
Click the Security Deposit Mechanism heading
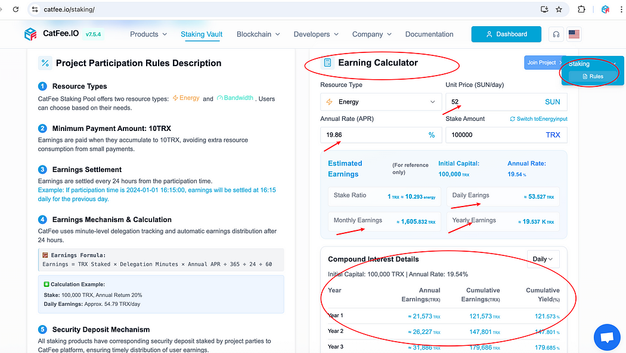click(x=101, y=330)
